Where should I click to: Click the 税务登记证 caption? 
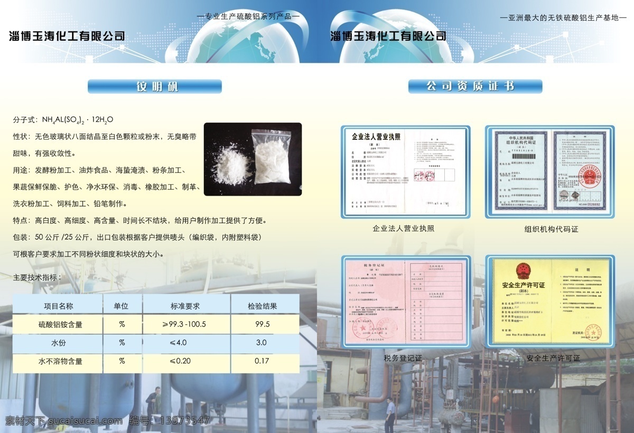click(403, 358)
